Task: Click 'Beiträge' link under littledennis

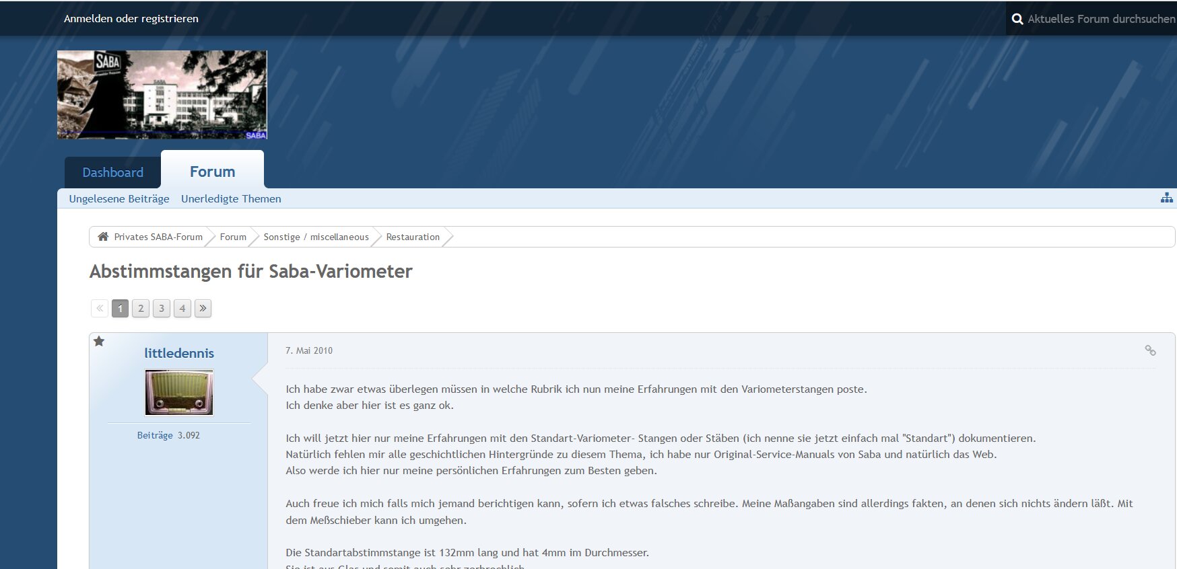Action: [155, 435]
